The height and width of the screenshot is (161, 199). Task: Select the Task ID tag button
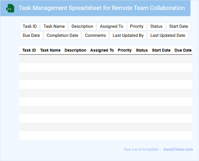[30, 26]
